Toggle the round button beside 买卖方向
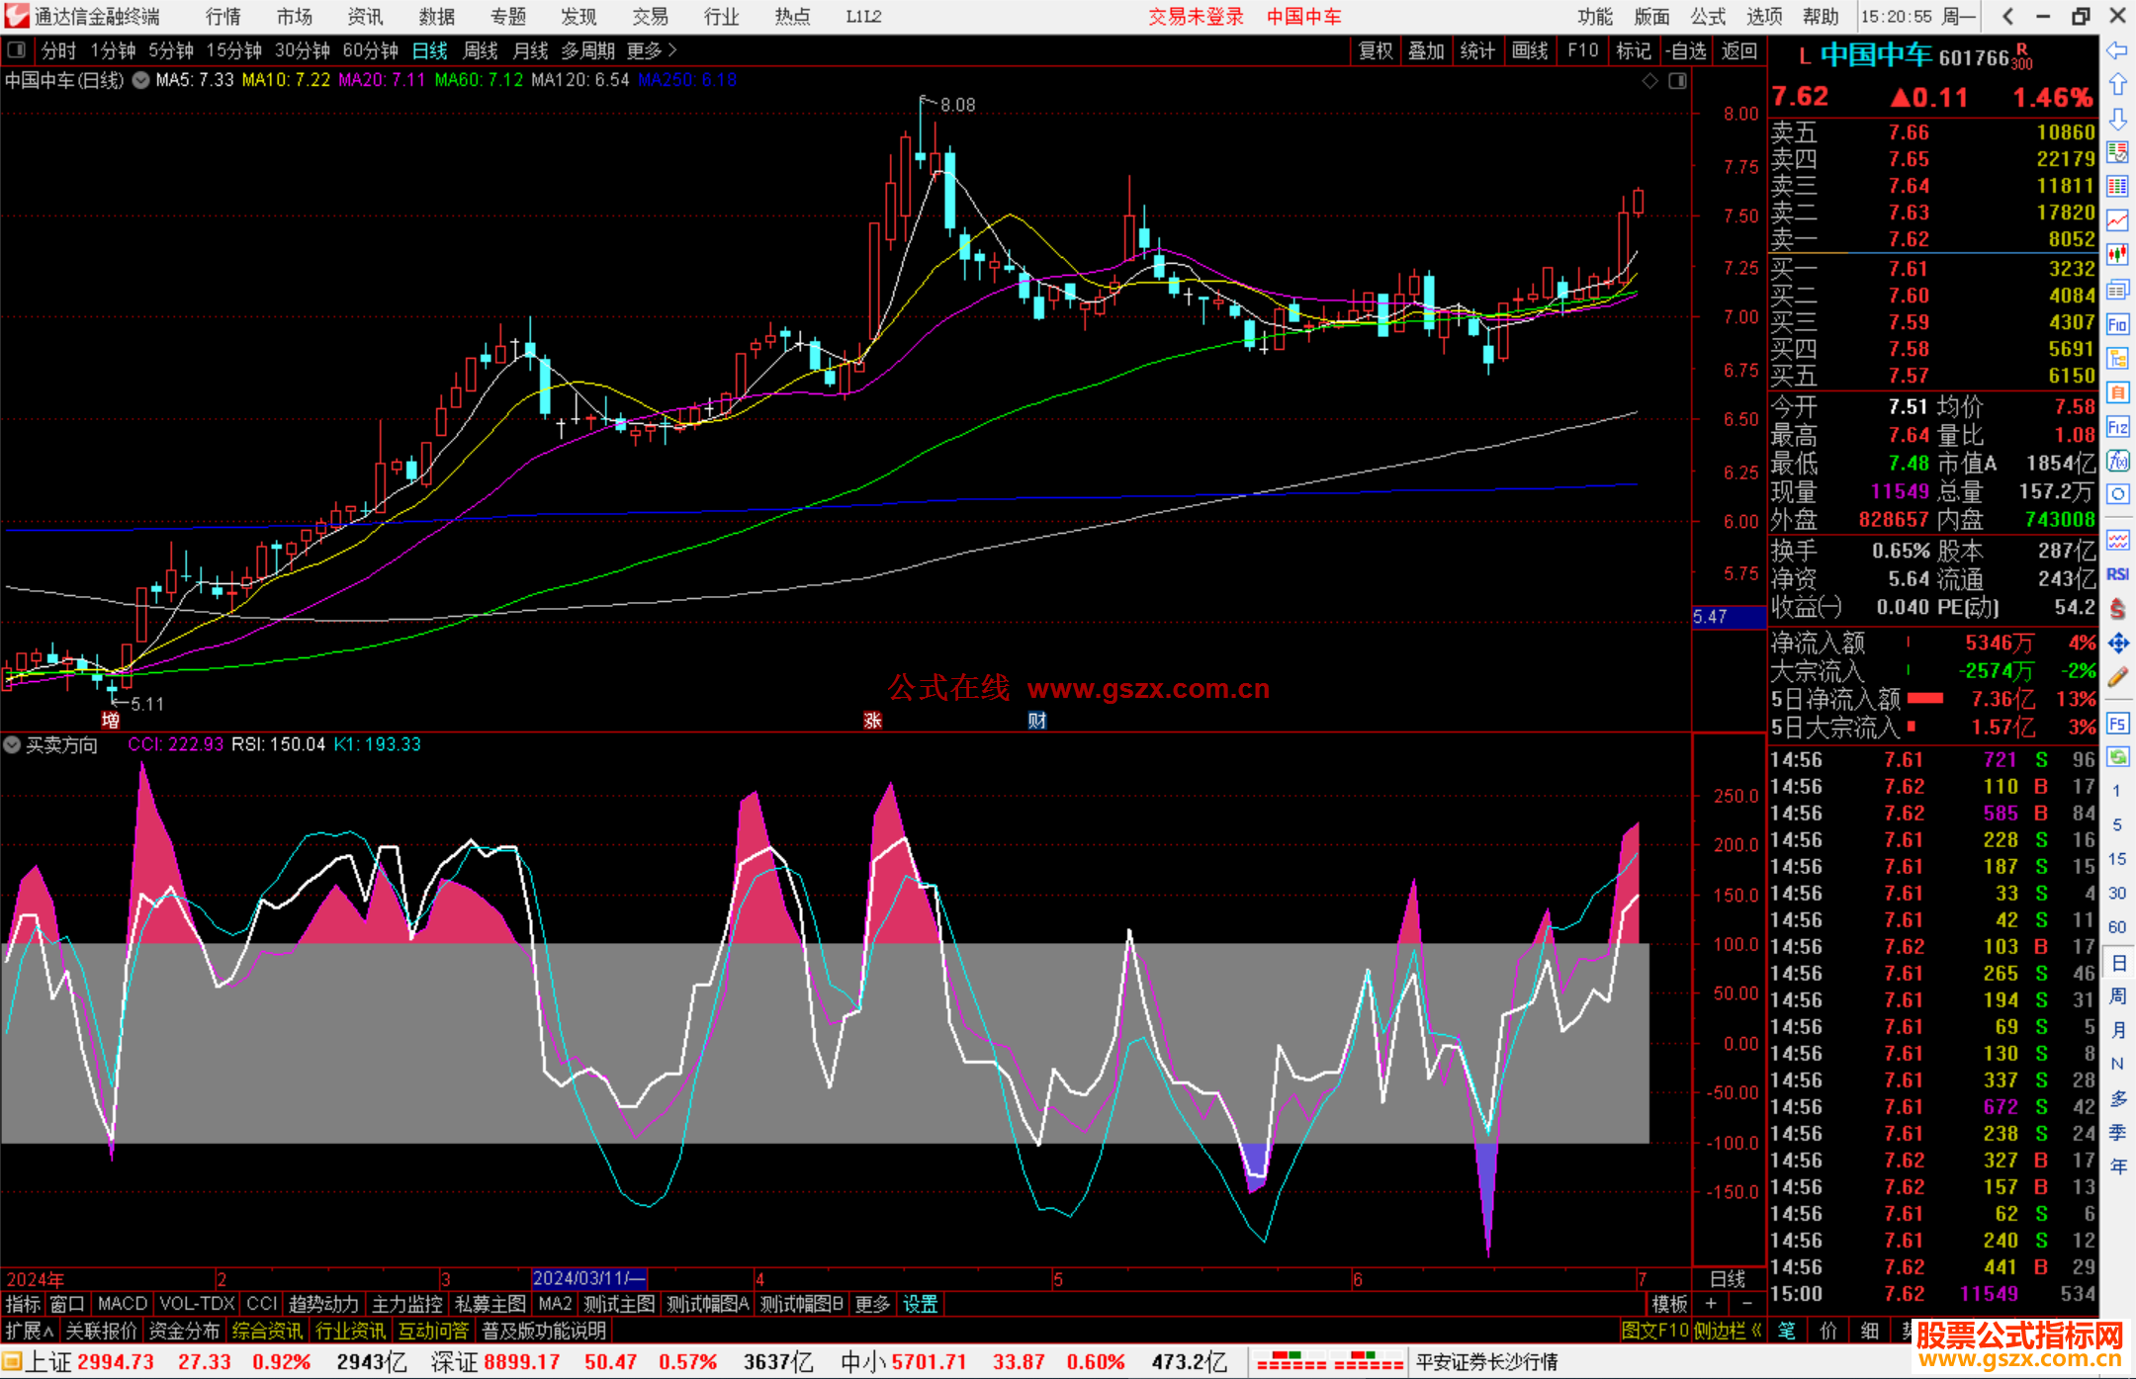This screenshot has width=2136, height=1379. [12, 744]
